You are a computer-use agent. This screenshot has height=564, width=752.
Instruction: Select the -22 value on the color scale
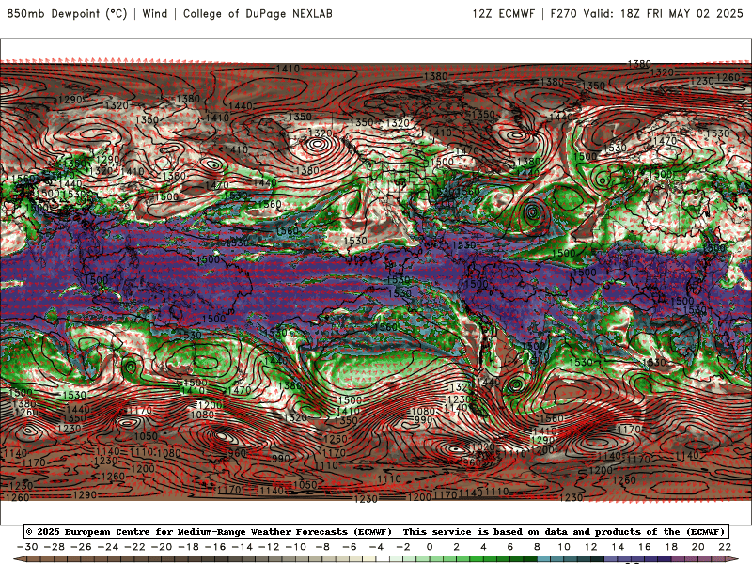[x=134, y=547]
